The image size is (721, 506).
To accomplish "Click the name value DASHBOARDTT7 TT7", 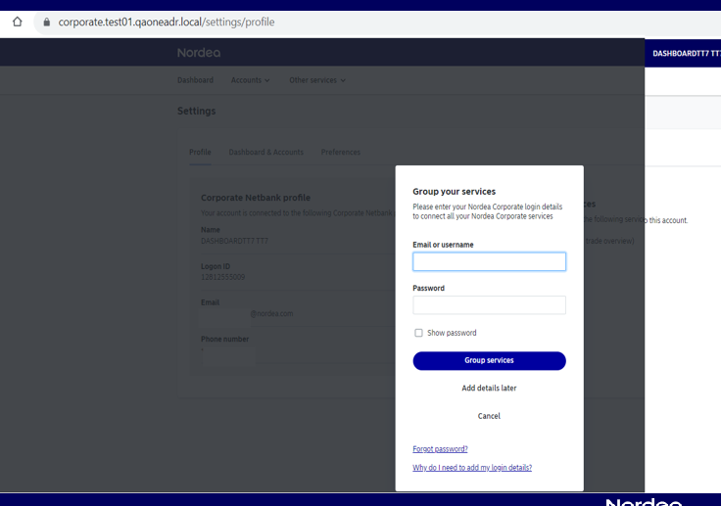I will (x=234, y=241).
